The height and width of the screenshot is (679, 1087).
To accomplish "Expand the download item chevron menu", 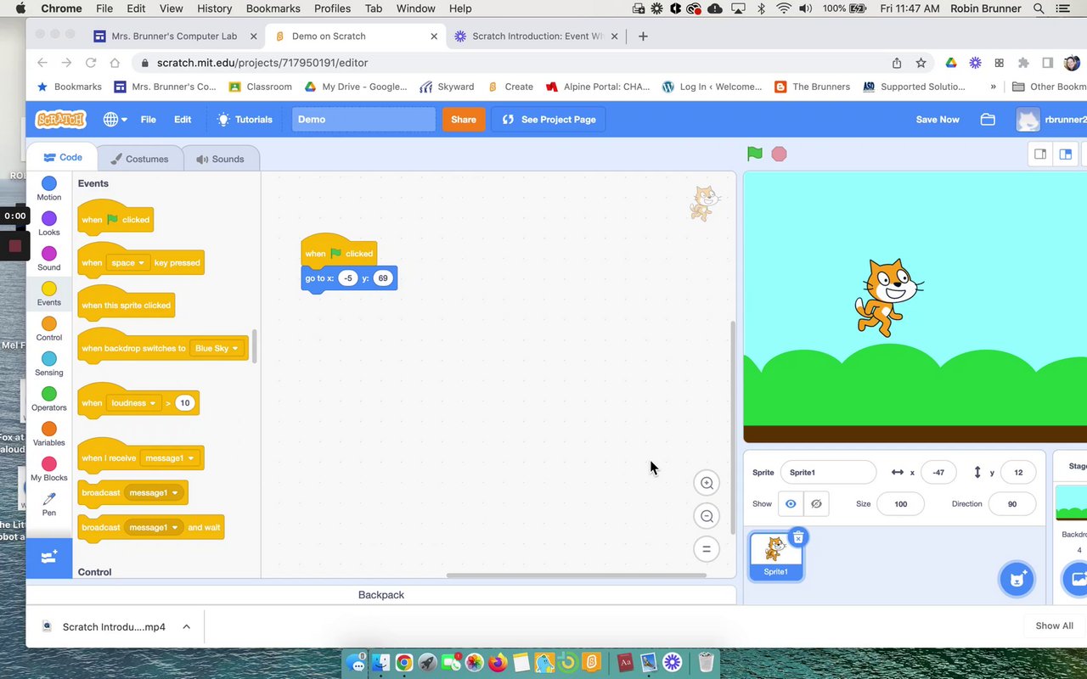I will pyautogui.click(x=186, y=626).
